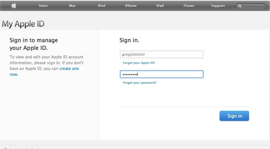Click the My Apple ID heading
This screenshot has width=270, height=149.
coord(23,24)
